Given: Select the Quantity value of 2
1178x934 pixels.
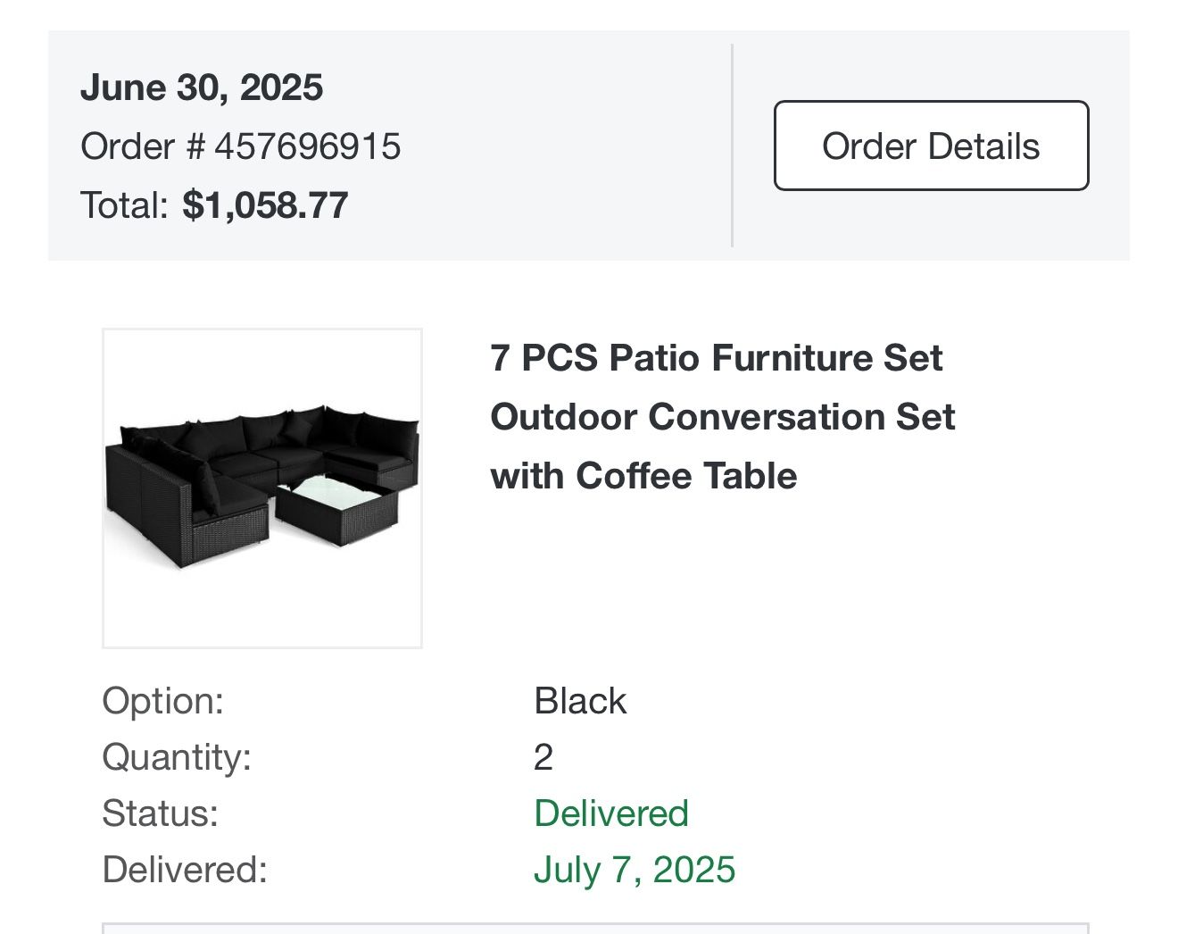Looking at the screenshot, I should 542,757.
